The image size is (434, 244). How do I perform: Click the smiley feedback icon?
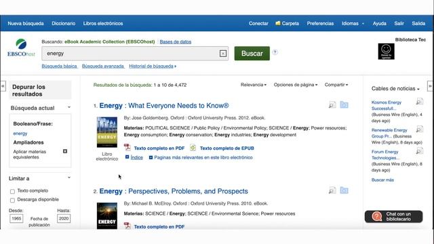tap(386, 52)
